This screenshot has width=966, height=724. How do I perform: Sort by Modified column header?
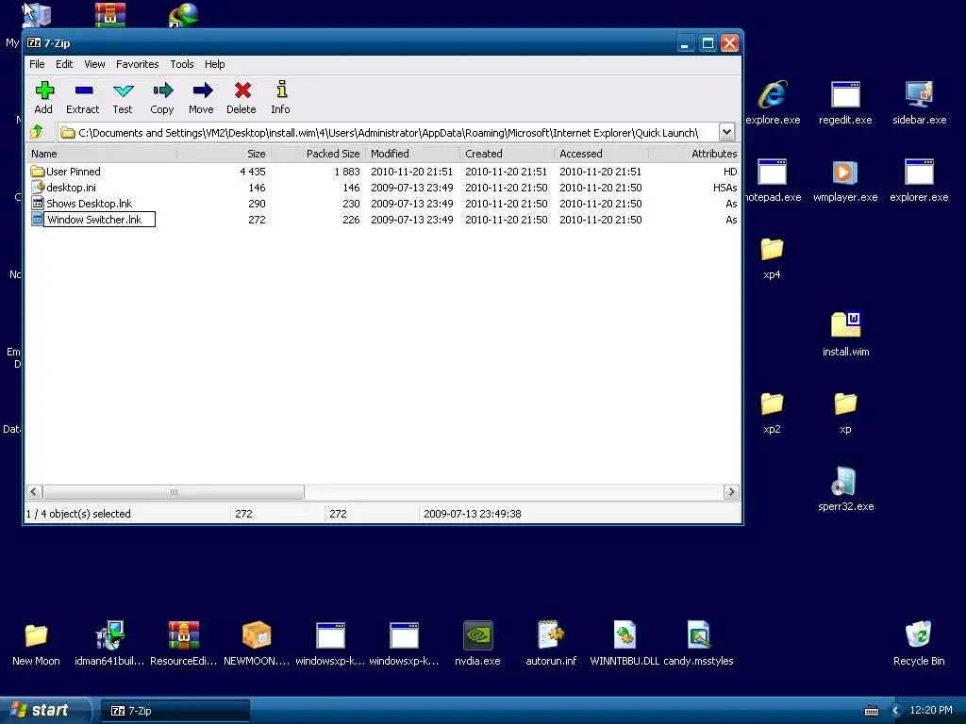point(413,154)
